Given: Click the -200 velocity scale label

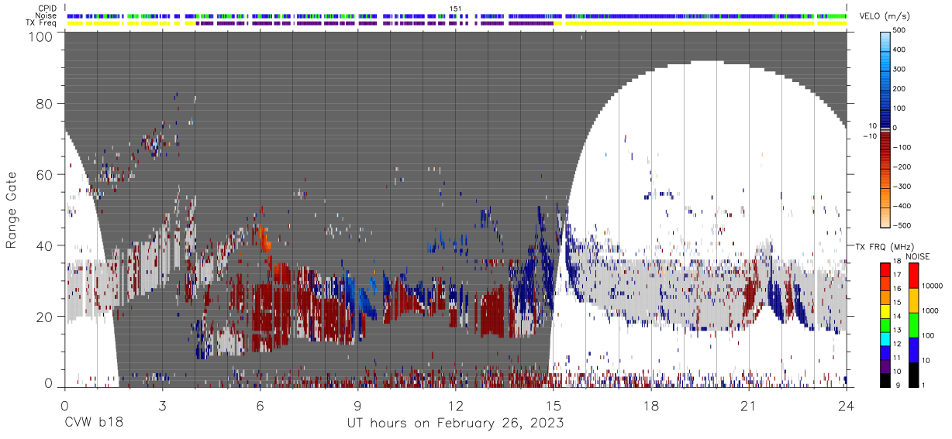Looking at the screenshot, I should click(x=902, y=167).
